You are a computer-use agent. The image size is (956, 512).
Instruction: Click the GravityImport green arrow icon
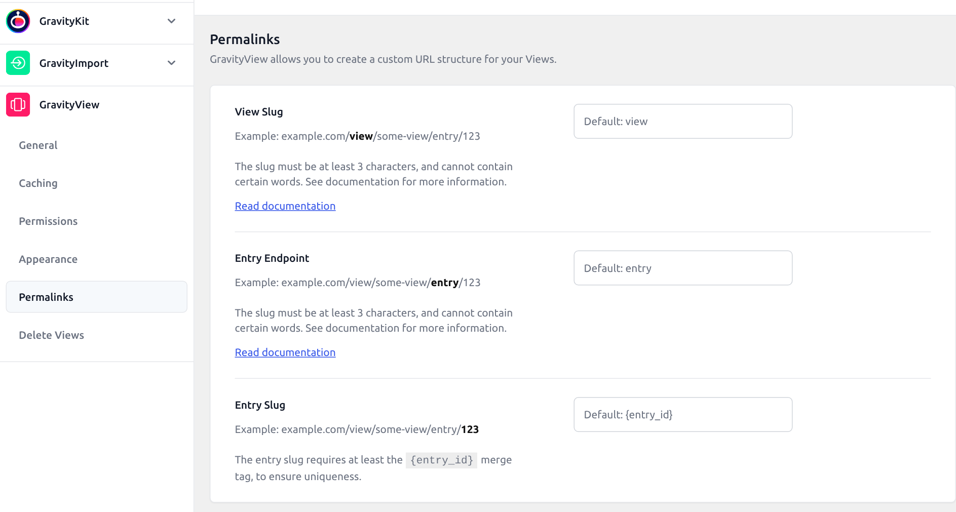[x=18, y=63]
